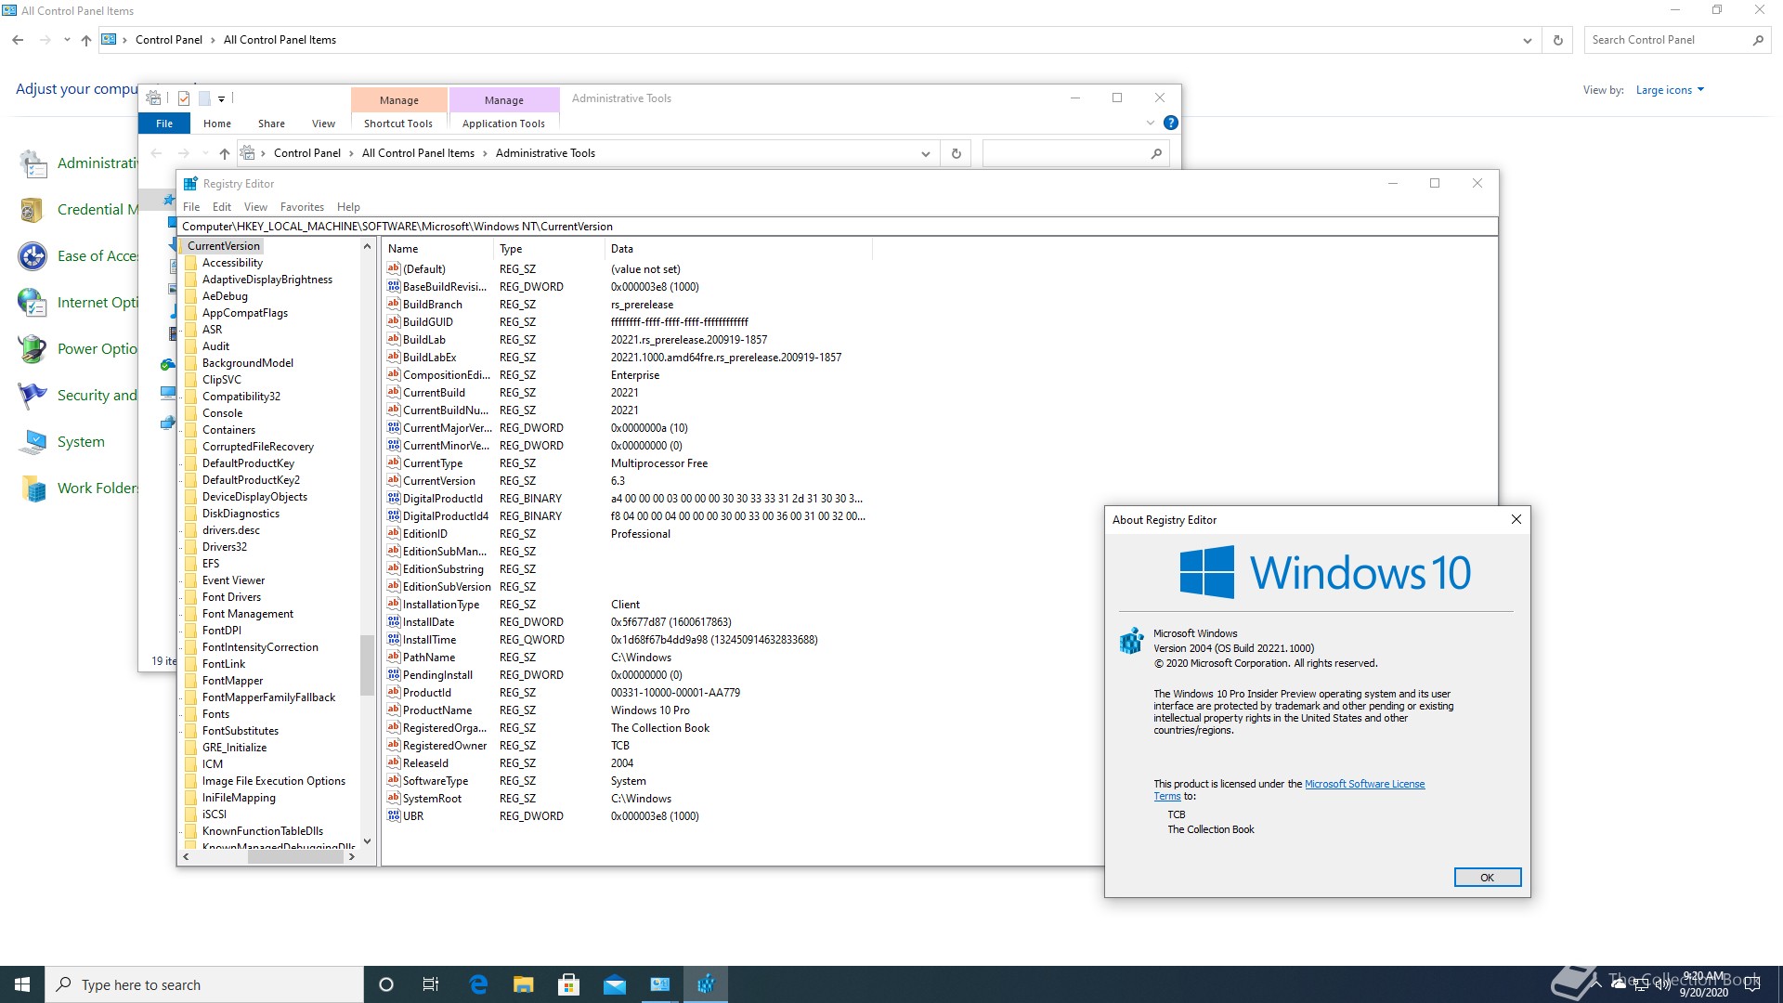Go up one level in Administrative Tools

[224, 153]
